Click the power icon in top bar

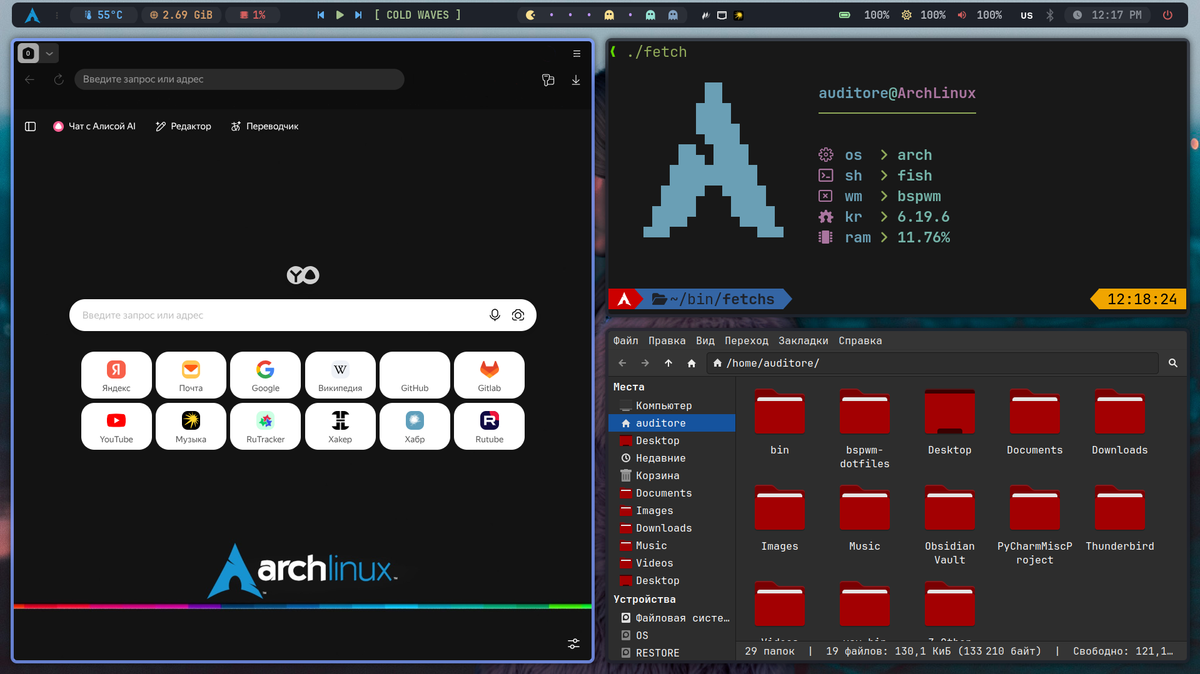tap(1167, 15)
